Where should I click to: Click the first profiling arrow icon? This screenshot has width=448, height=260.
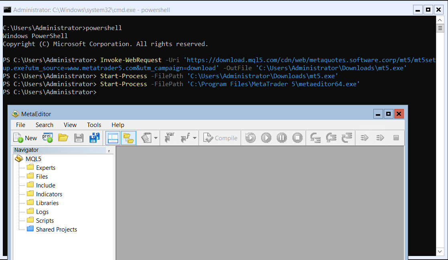tap(365, 138)
